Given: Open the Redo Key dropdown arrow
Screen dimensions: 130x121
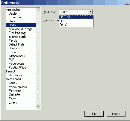Looking at the screenshot, I should pos(91,12).
